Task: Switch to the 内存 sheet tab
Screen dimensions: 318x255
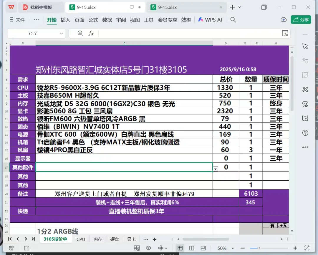Action: tap(98, 239)
